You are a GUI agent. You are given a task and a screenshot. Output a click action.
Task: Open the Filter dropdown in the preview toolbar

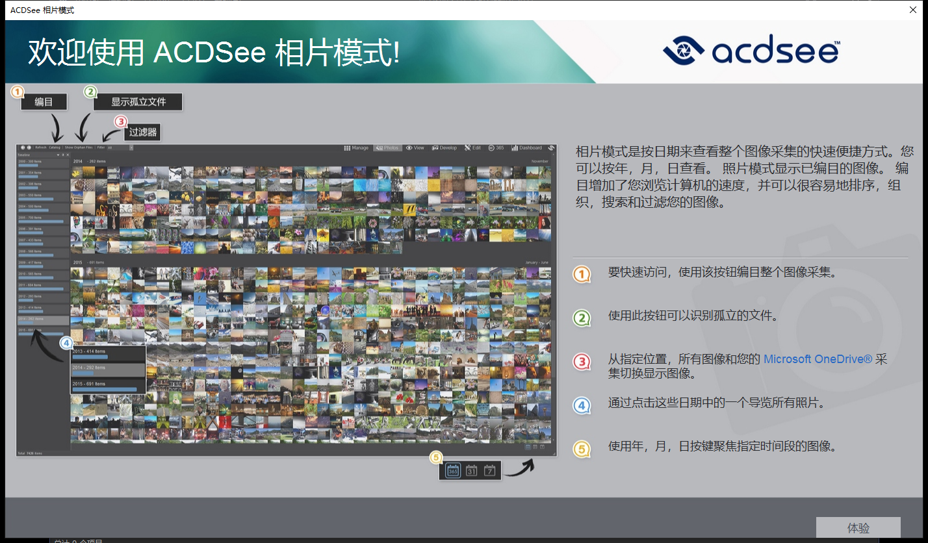tap(120, 147)
